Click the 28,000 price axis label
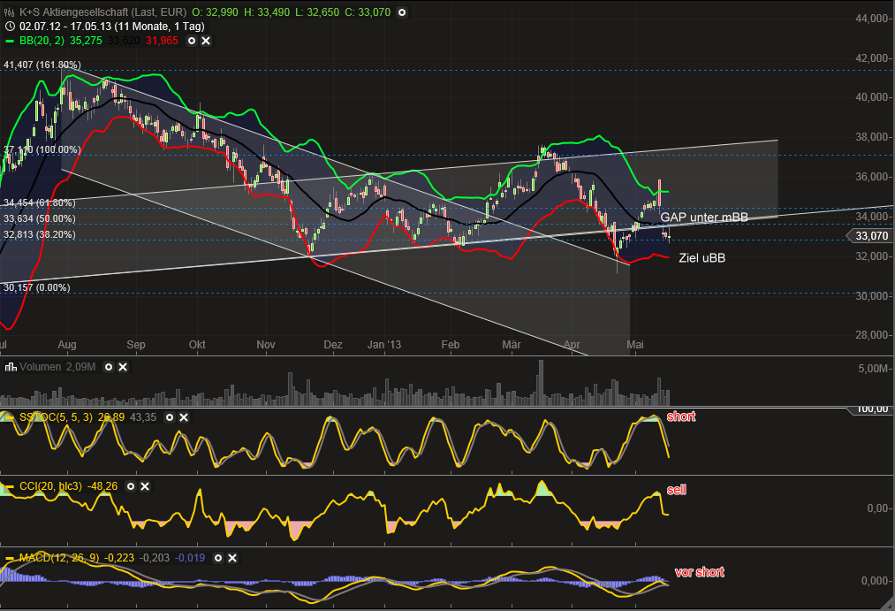The height and width of the screenshot is (611, 895). 872,334
